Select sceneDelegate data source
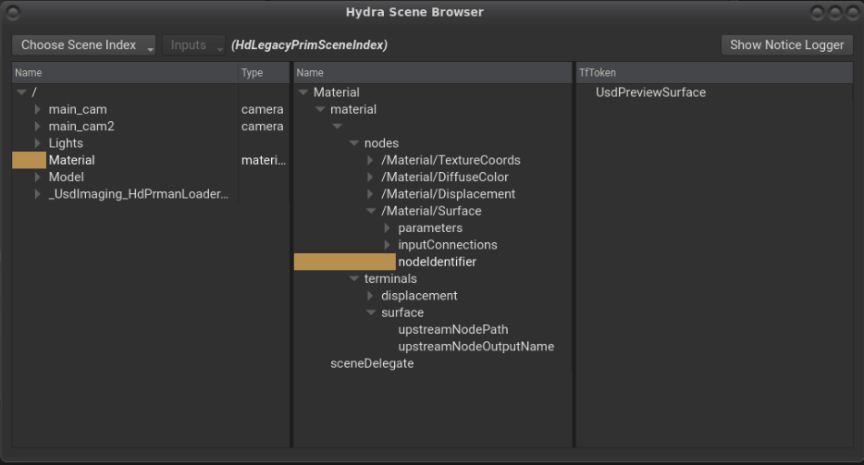 click(x=372, y=363)
